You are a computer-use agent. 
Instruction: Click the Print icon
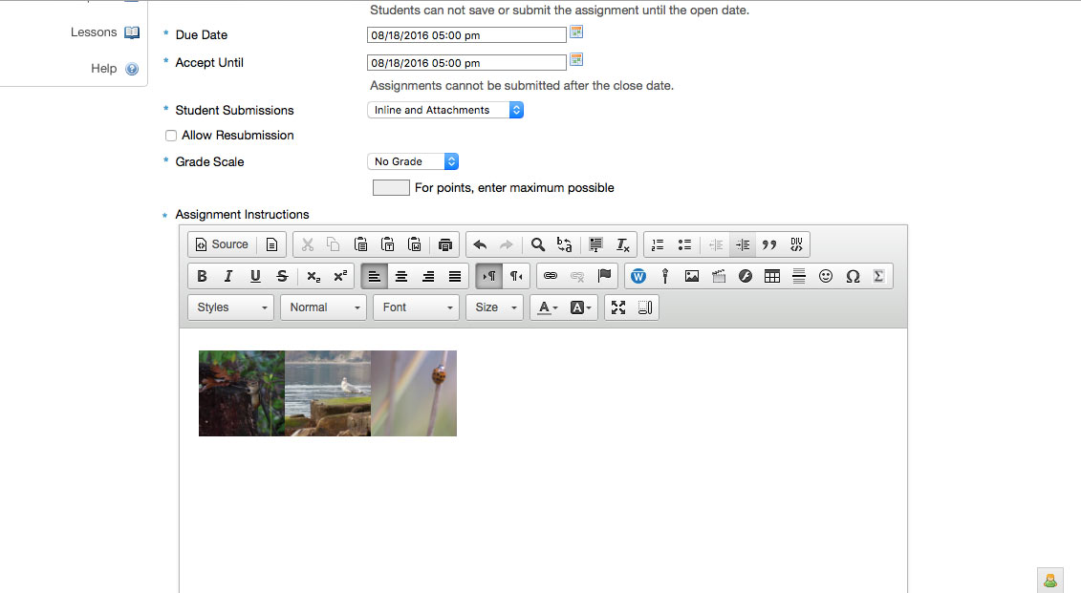(x=445, y=244)
